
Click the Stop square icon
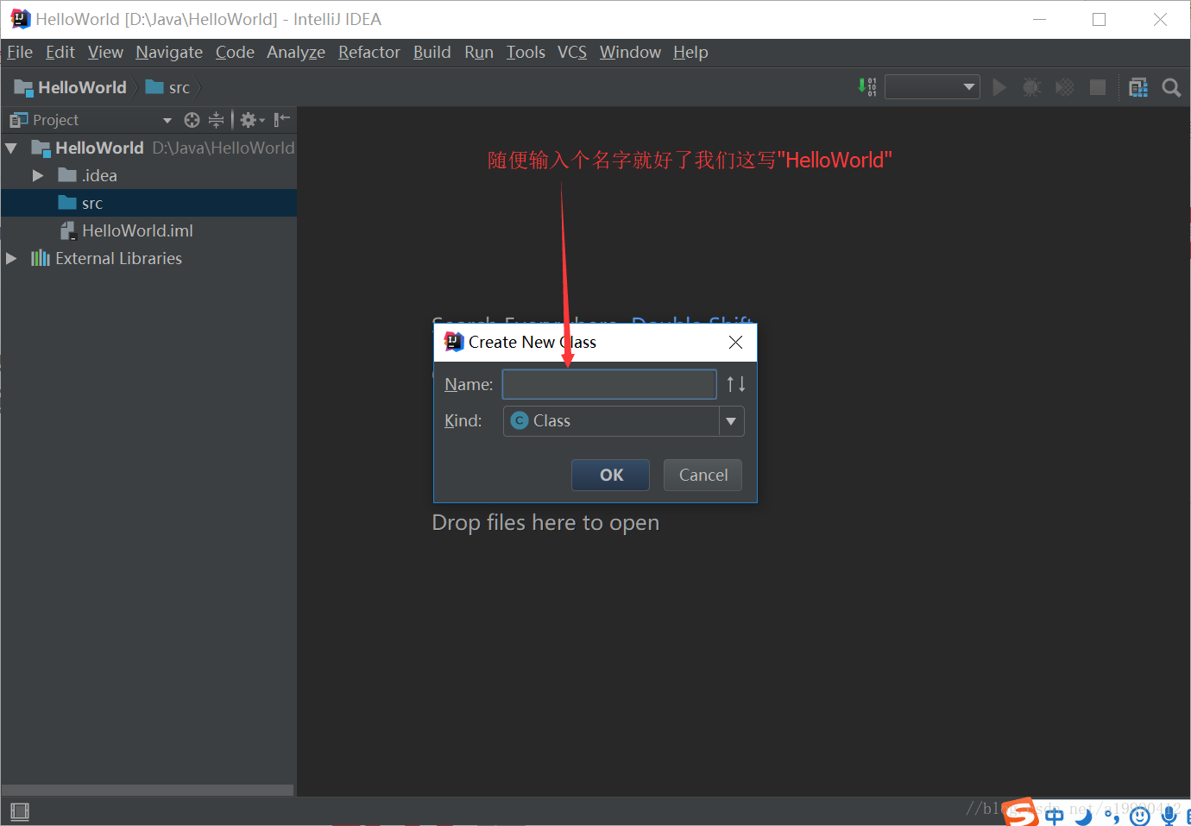[1098, 87]
